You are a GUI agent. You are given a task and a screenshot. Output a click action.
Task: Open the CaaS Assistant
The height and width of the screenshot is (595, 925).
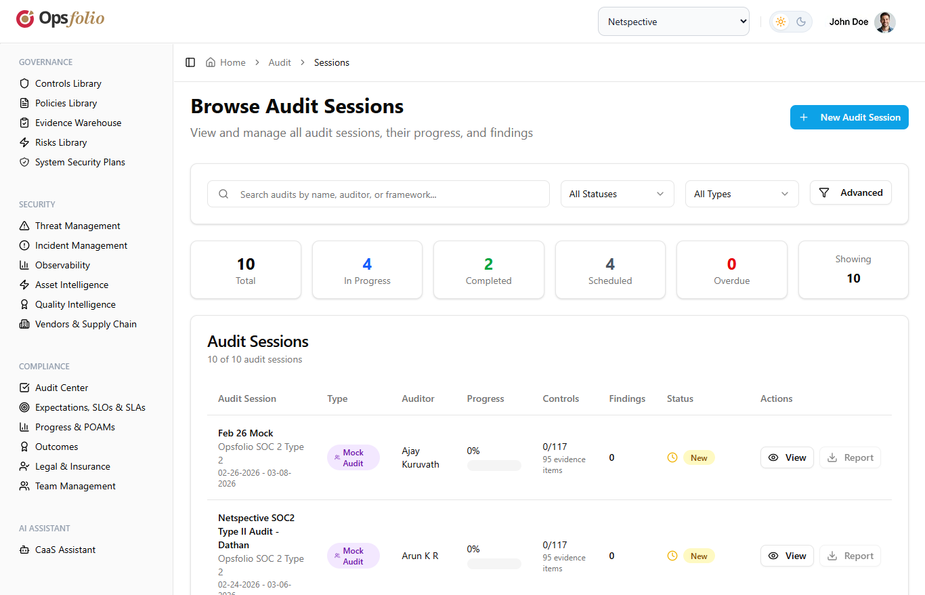(64, 550)
